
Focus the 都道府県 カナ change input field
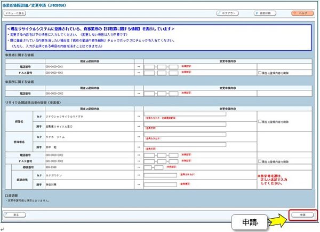[x=160, y=174]
